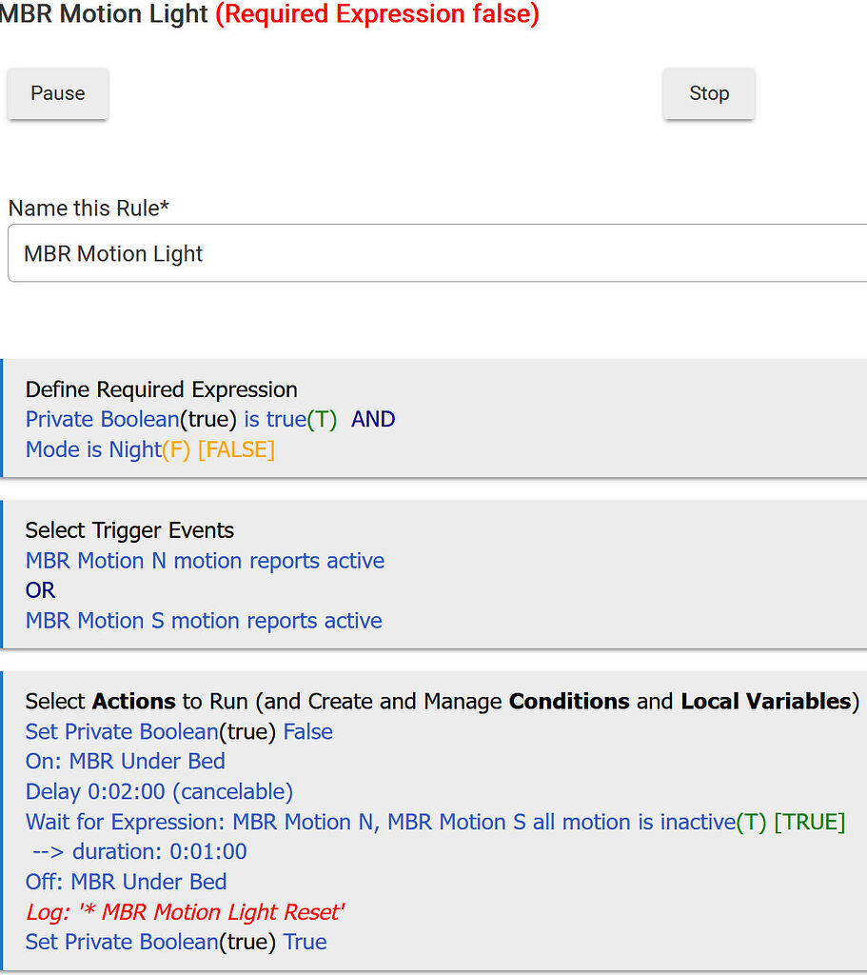867x975 pixels.
Task: Open the Select Actions to Run heading
Action: (x=442, y=702)
